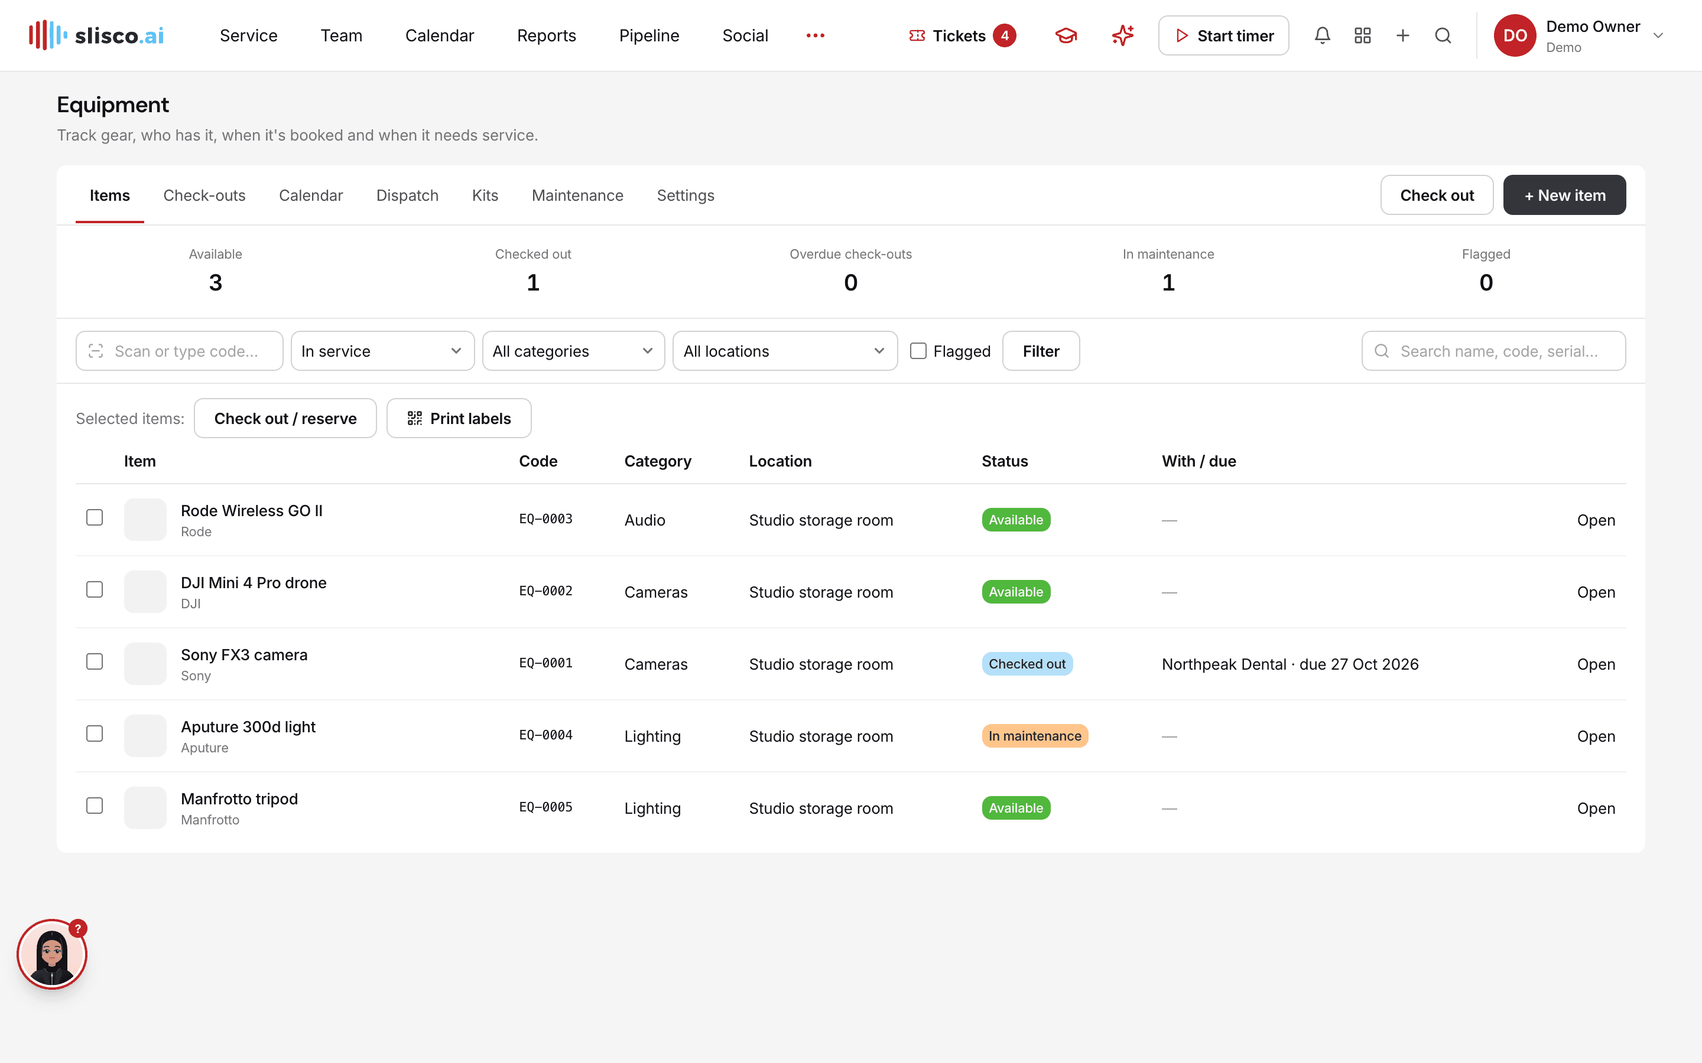Image resolution: width=1702 pixels, height=1063 pixels.
Task: Click the In maintenance status badge
Action: tap(1035, 736)
